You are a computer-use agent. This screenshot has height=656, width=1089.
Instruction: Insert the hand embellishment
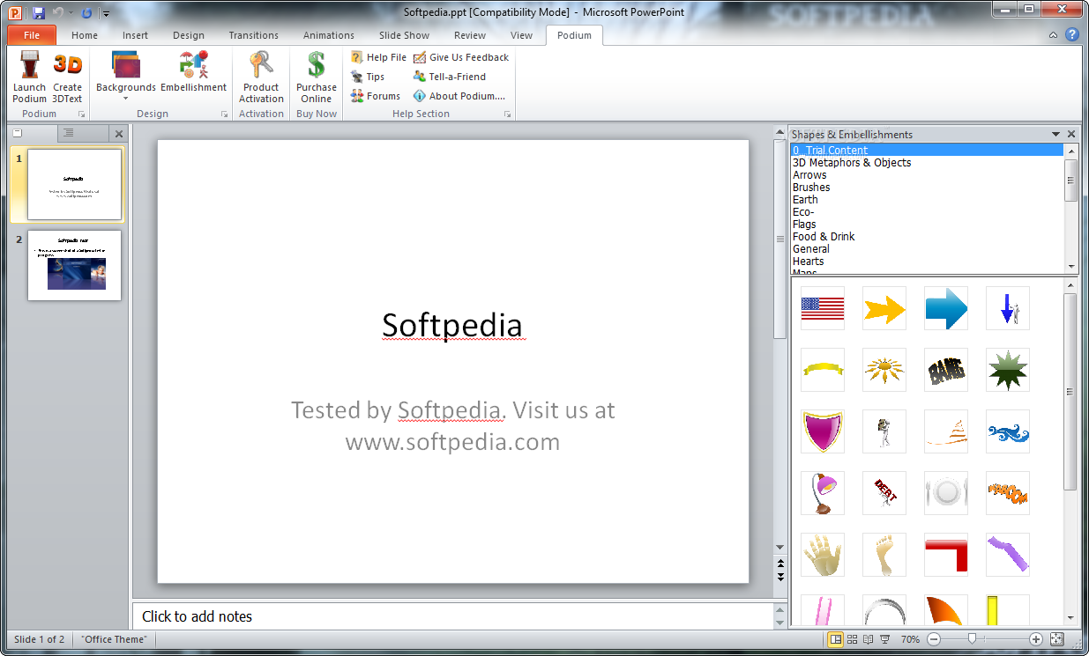click(x=823, y=555)
